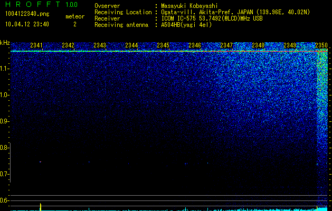The image size is (332, 211).
Task: Click time axis marker 2348
Action: (x=258, y=45)
